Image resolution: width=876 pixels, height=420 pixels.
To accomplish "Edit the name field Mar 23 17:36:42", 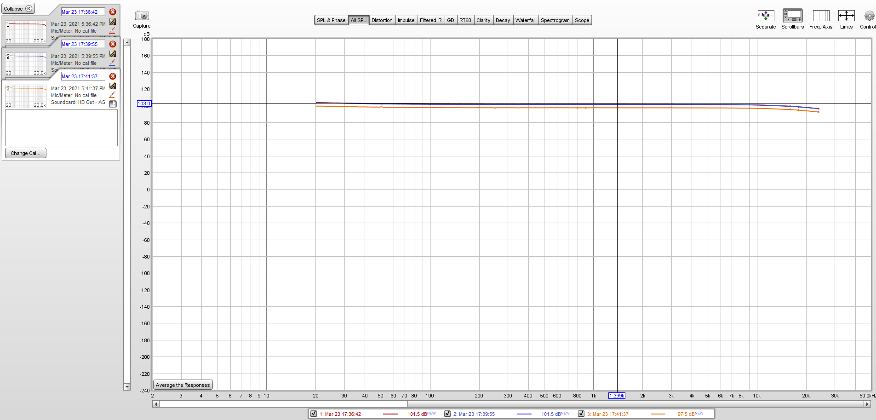I will [83, 12].
